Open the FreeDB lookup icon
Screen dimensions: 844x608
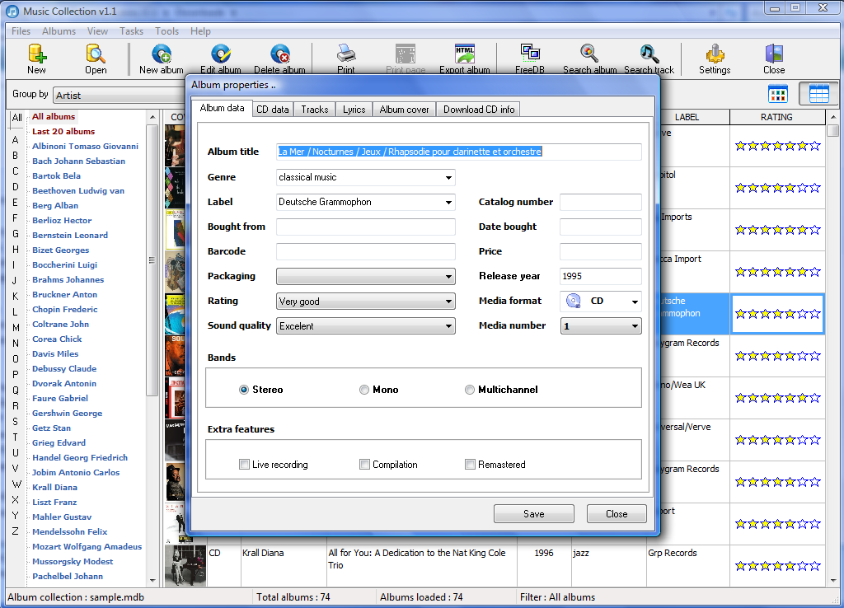(529, 55)
